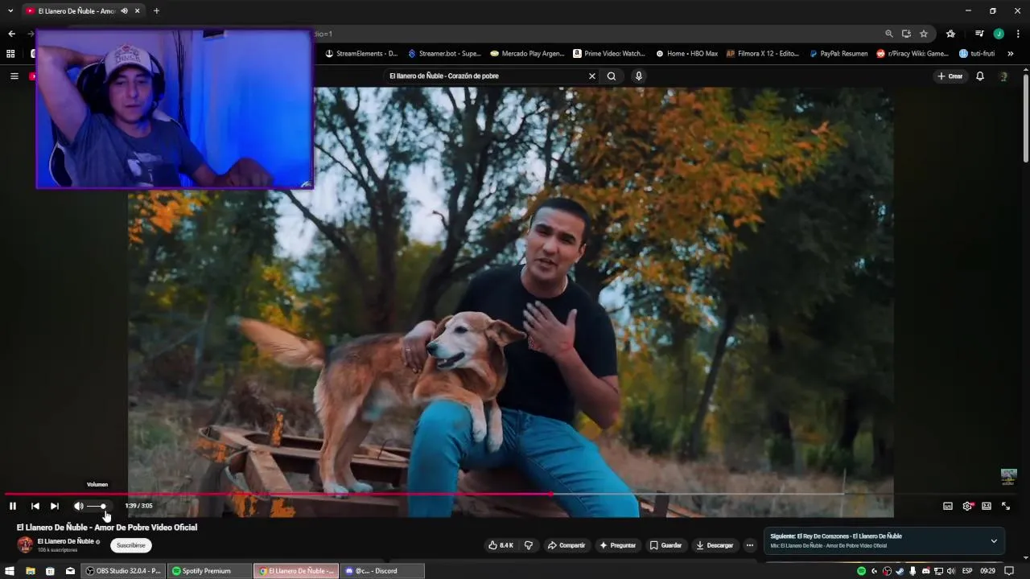
Task: Open more actions three-dot menu
Action: coord(750,545)
